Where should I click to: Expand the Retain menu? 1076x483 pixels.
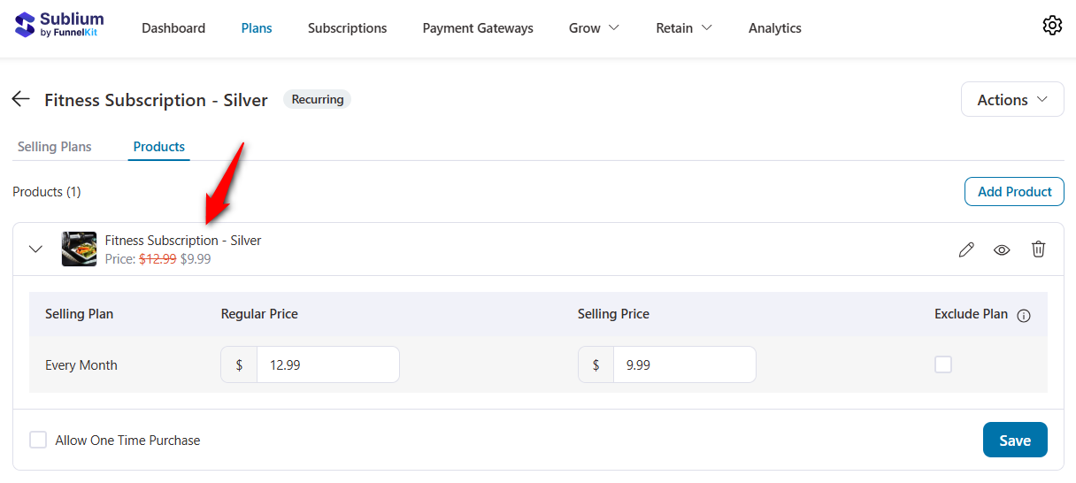[683, 28]
